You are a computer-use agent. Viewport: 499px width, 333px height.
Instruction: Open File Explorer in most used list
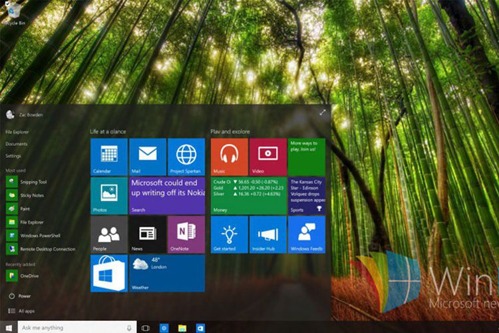[x=25, y=222]
